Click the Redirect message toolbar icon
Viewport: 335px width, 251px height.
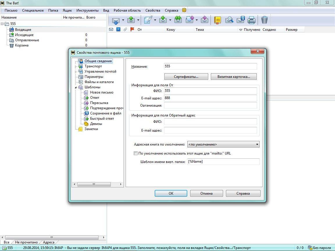[204, 20]
